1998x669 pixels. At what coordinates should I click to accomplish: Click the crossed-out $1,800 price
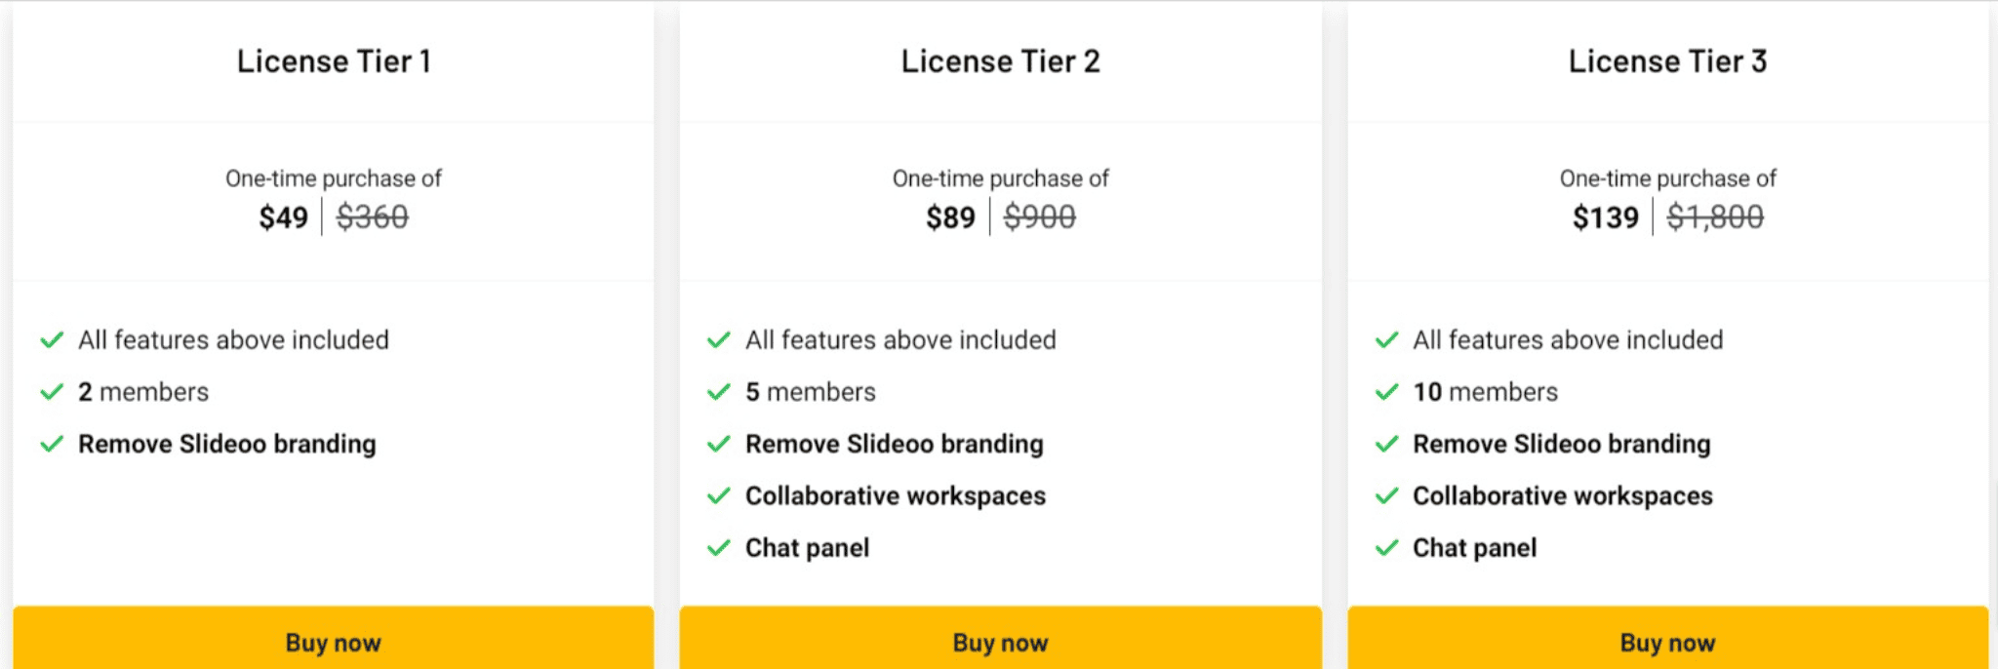(x=1715, y=216)
